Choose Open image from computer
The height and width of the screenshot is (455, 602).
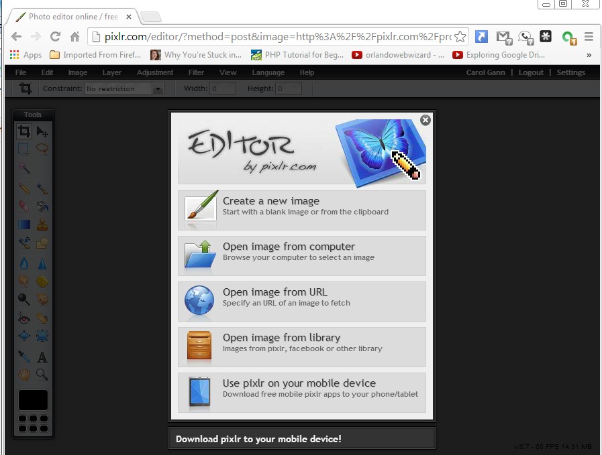point(302,256)
